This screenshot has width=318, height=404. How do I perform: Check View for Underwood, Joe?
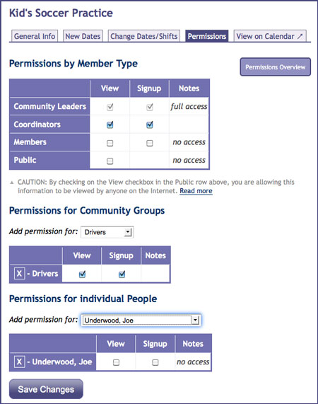(117, 362)
